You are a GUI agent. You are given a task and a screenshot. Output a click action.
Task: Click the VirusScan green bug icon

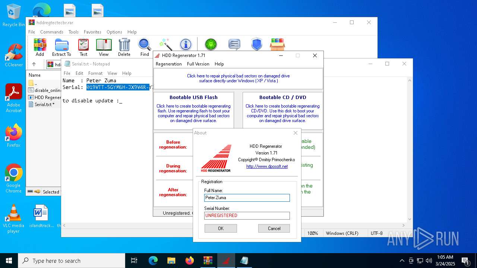click(x=211, y=44)
